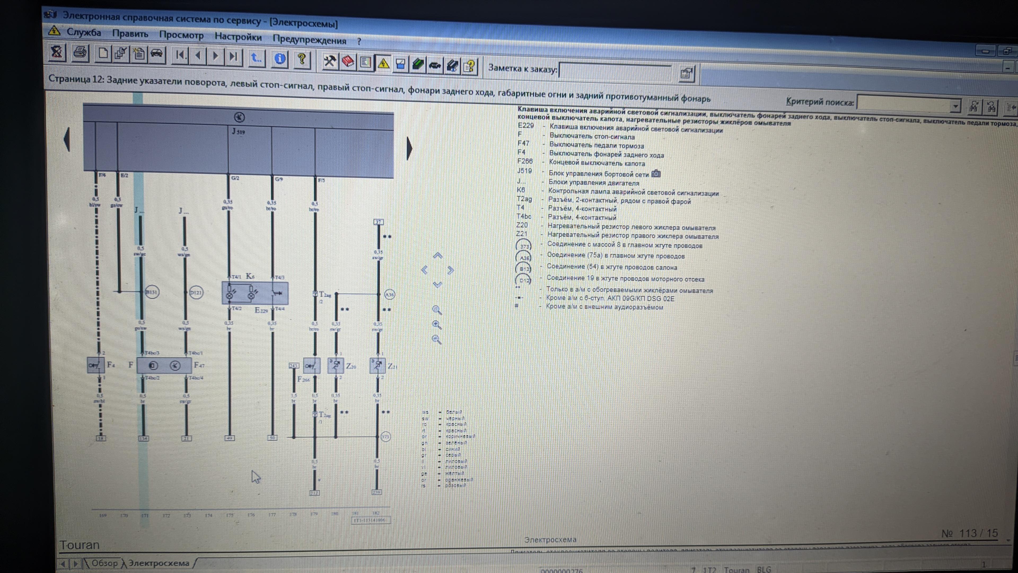Click the document with question mark icon
The image size is (1018, 573).
469,66
